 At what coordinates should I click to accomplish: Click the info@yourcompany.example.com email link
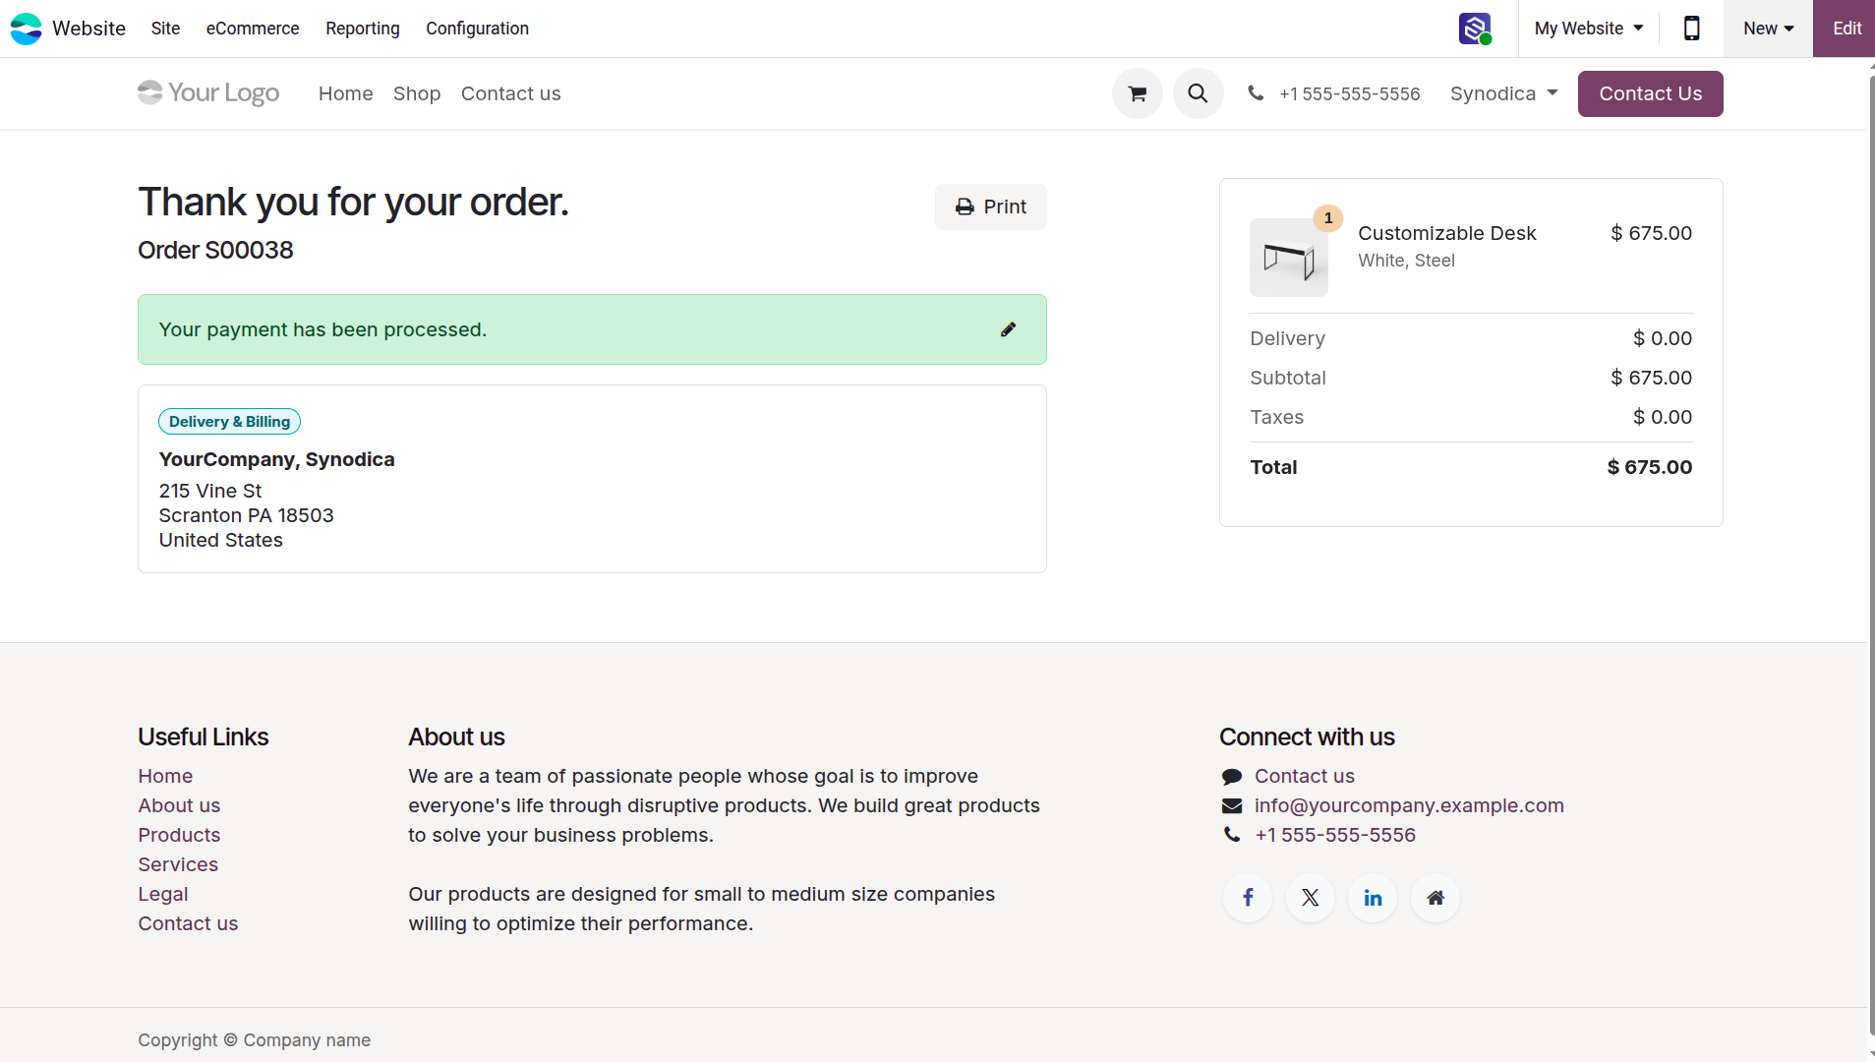[x=1408, y=805]
